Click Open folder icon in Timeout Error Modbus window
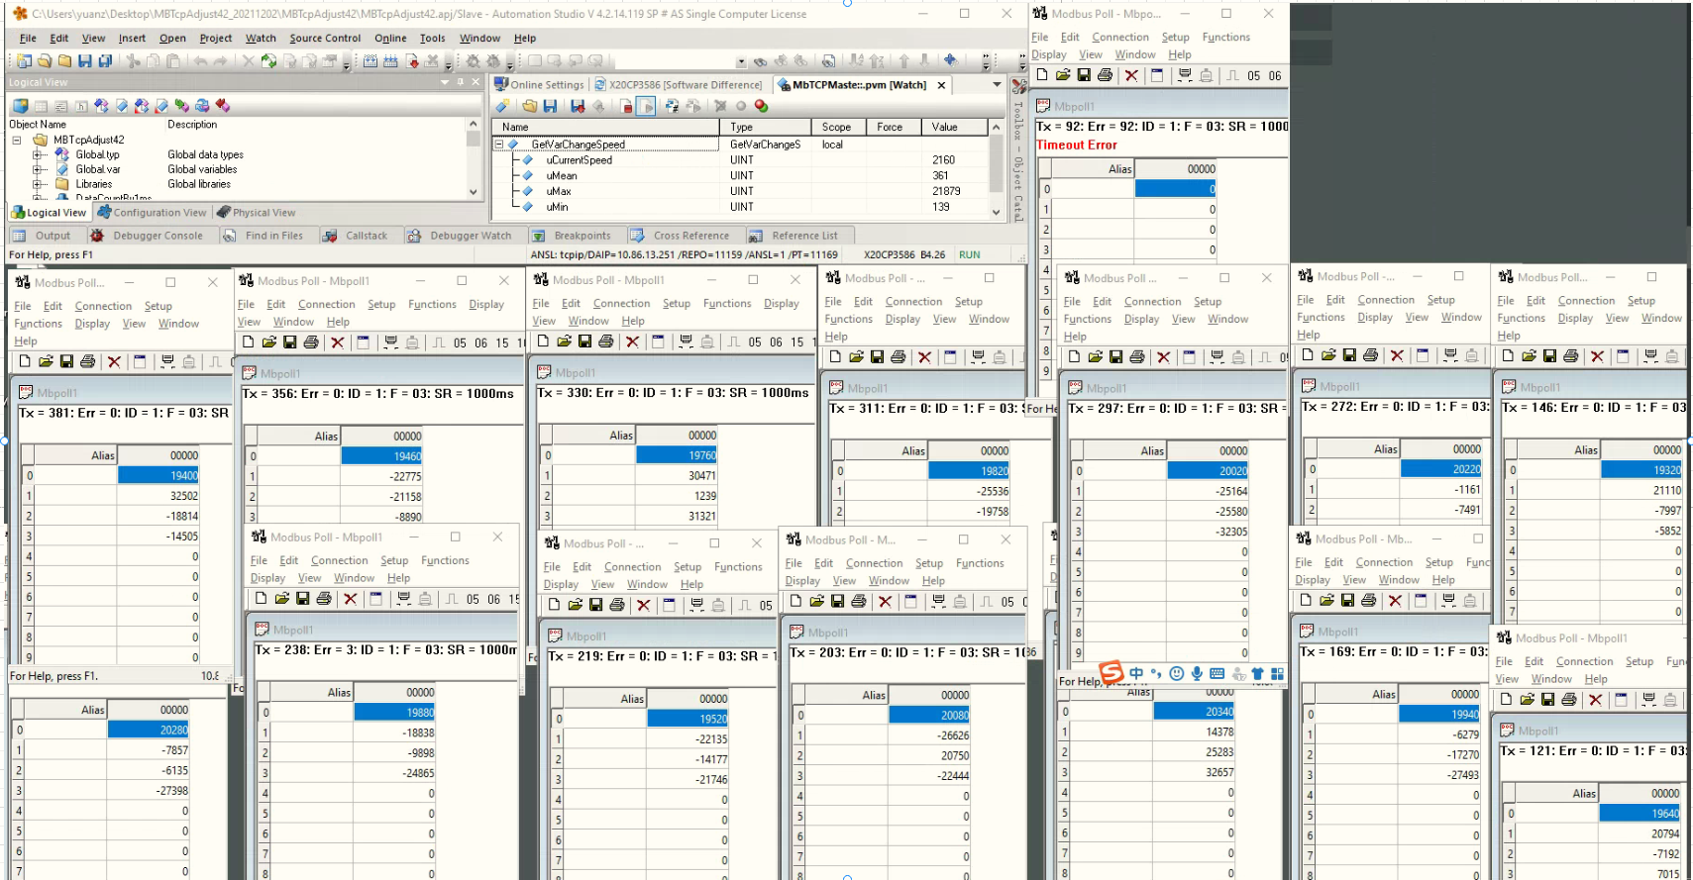This screenshot has height=880, width=1693. [x=1063, y=75]
